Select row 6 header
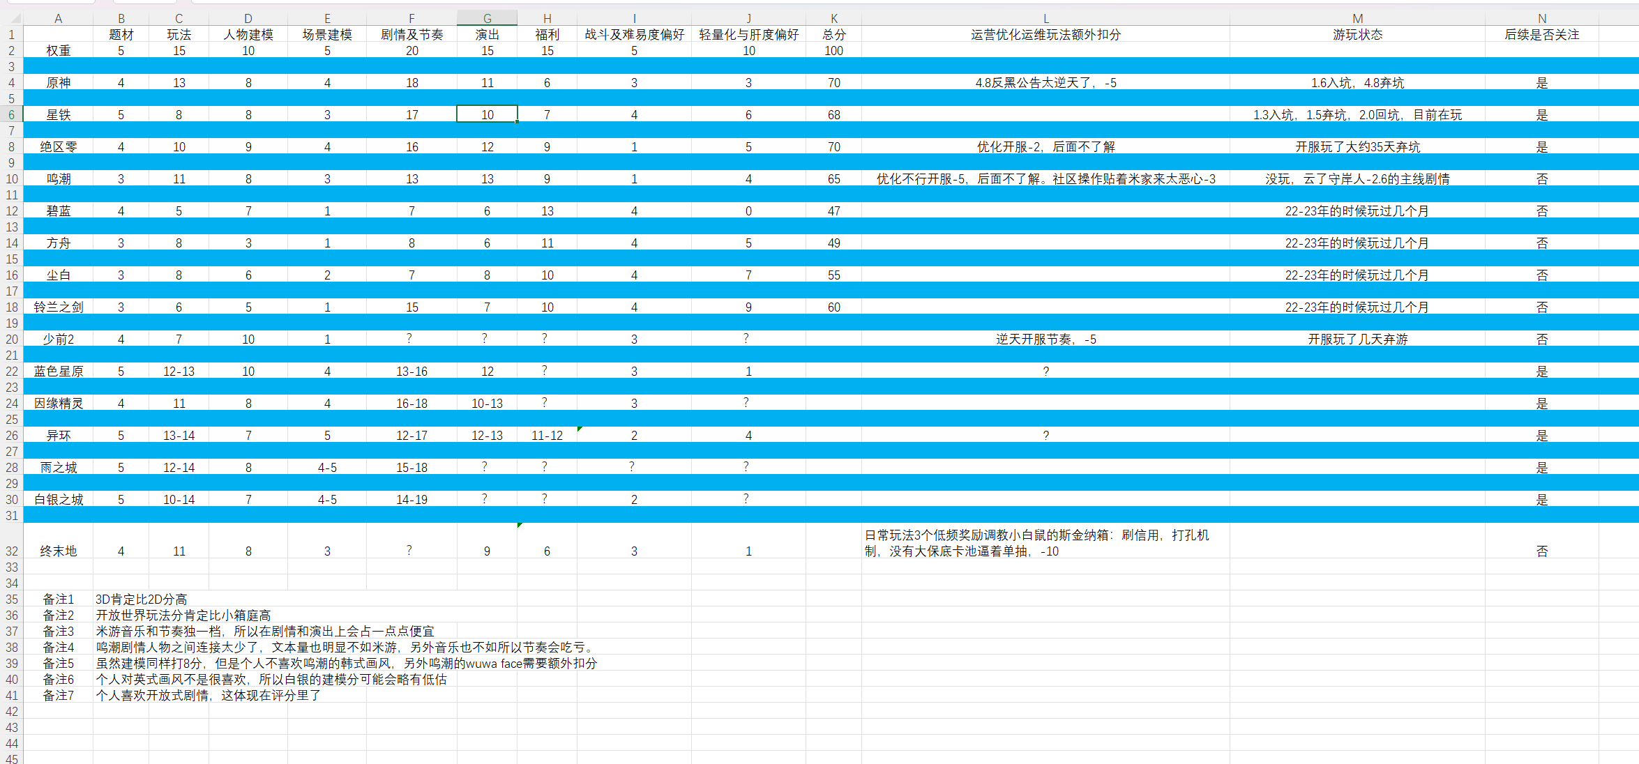 coord(11,114)
